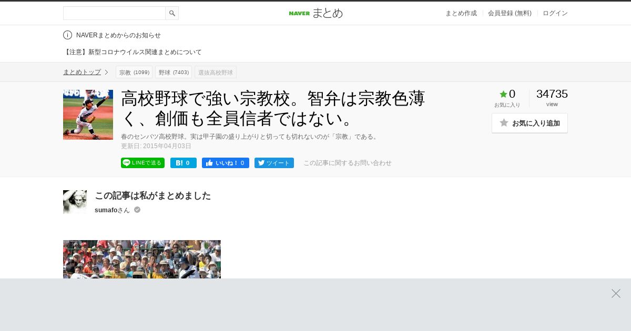Screen dimensions: 631x331
Task: Click the verified badge beside sumafo
Action: point(137,210)
